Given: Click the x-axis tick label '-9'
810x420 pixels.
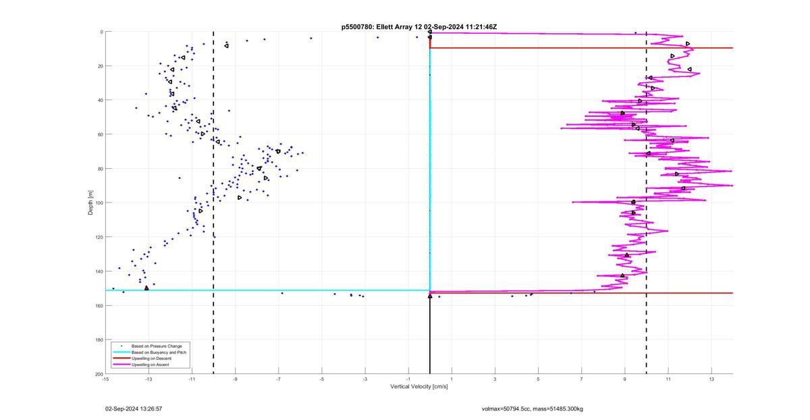Looking at the screenshot, I should [235, 379].
